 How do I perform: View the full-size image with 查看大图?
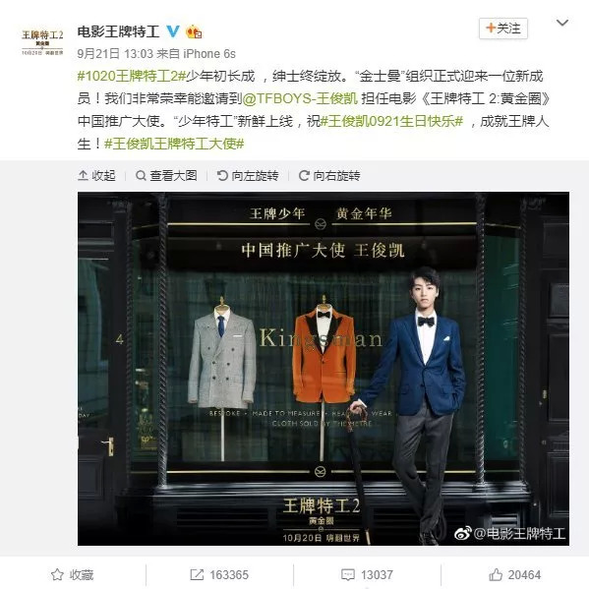click(x=167, y=175)
